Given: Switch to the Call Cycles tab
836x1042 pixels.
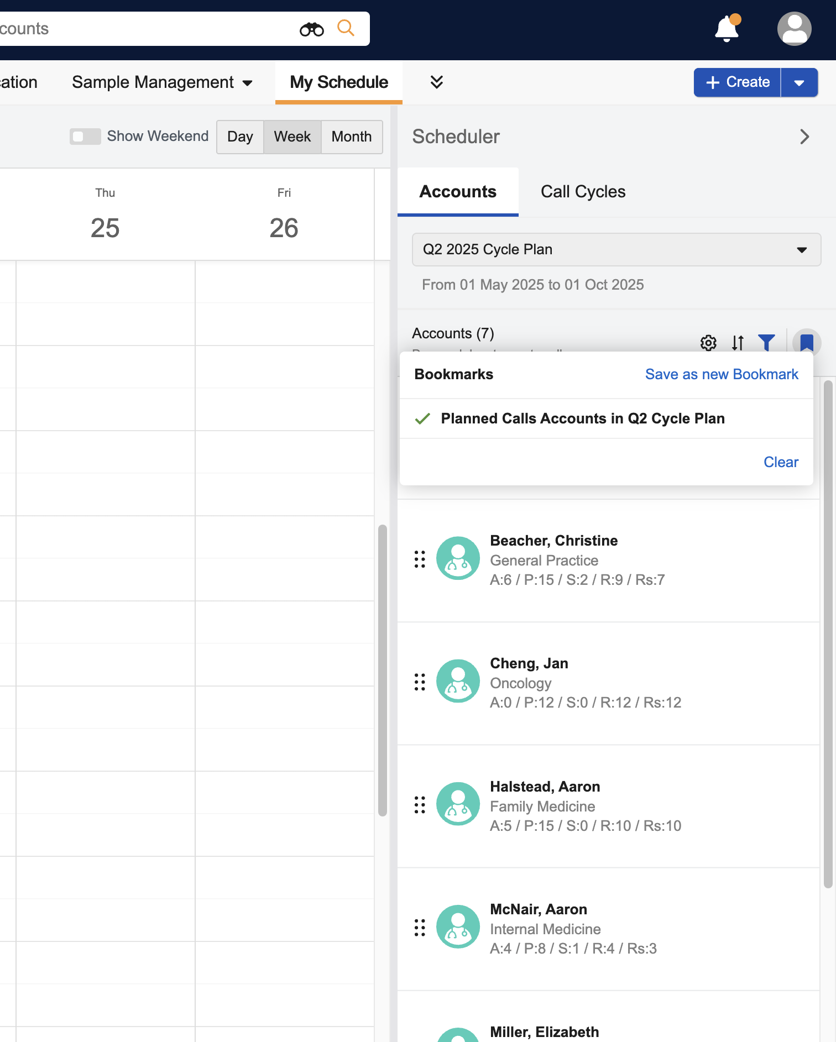Looking at the screenshot, I should click(x=583, y=192).
